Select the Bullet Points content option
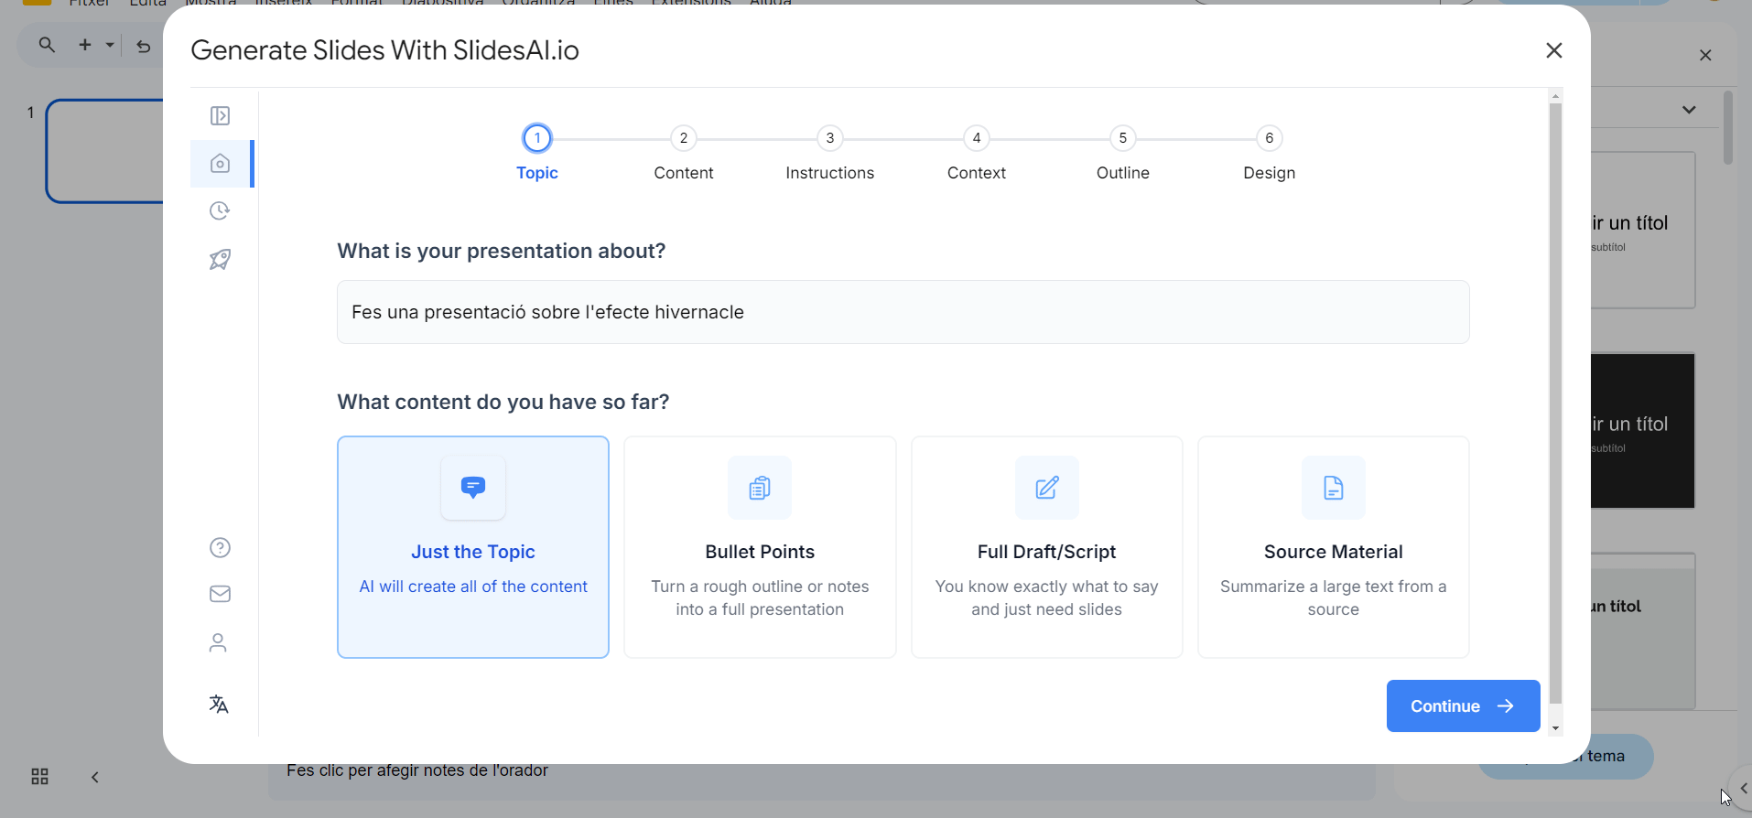The height and width of the screenshot is (818, 1752). (x=760, y=547)
